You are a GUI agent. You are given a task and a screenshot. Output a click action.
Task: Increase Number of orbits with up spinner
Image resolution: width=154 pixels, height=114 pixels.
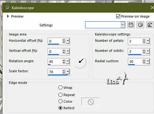pos(144,50)
